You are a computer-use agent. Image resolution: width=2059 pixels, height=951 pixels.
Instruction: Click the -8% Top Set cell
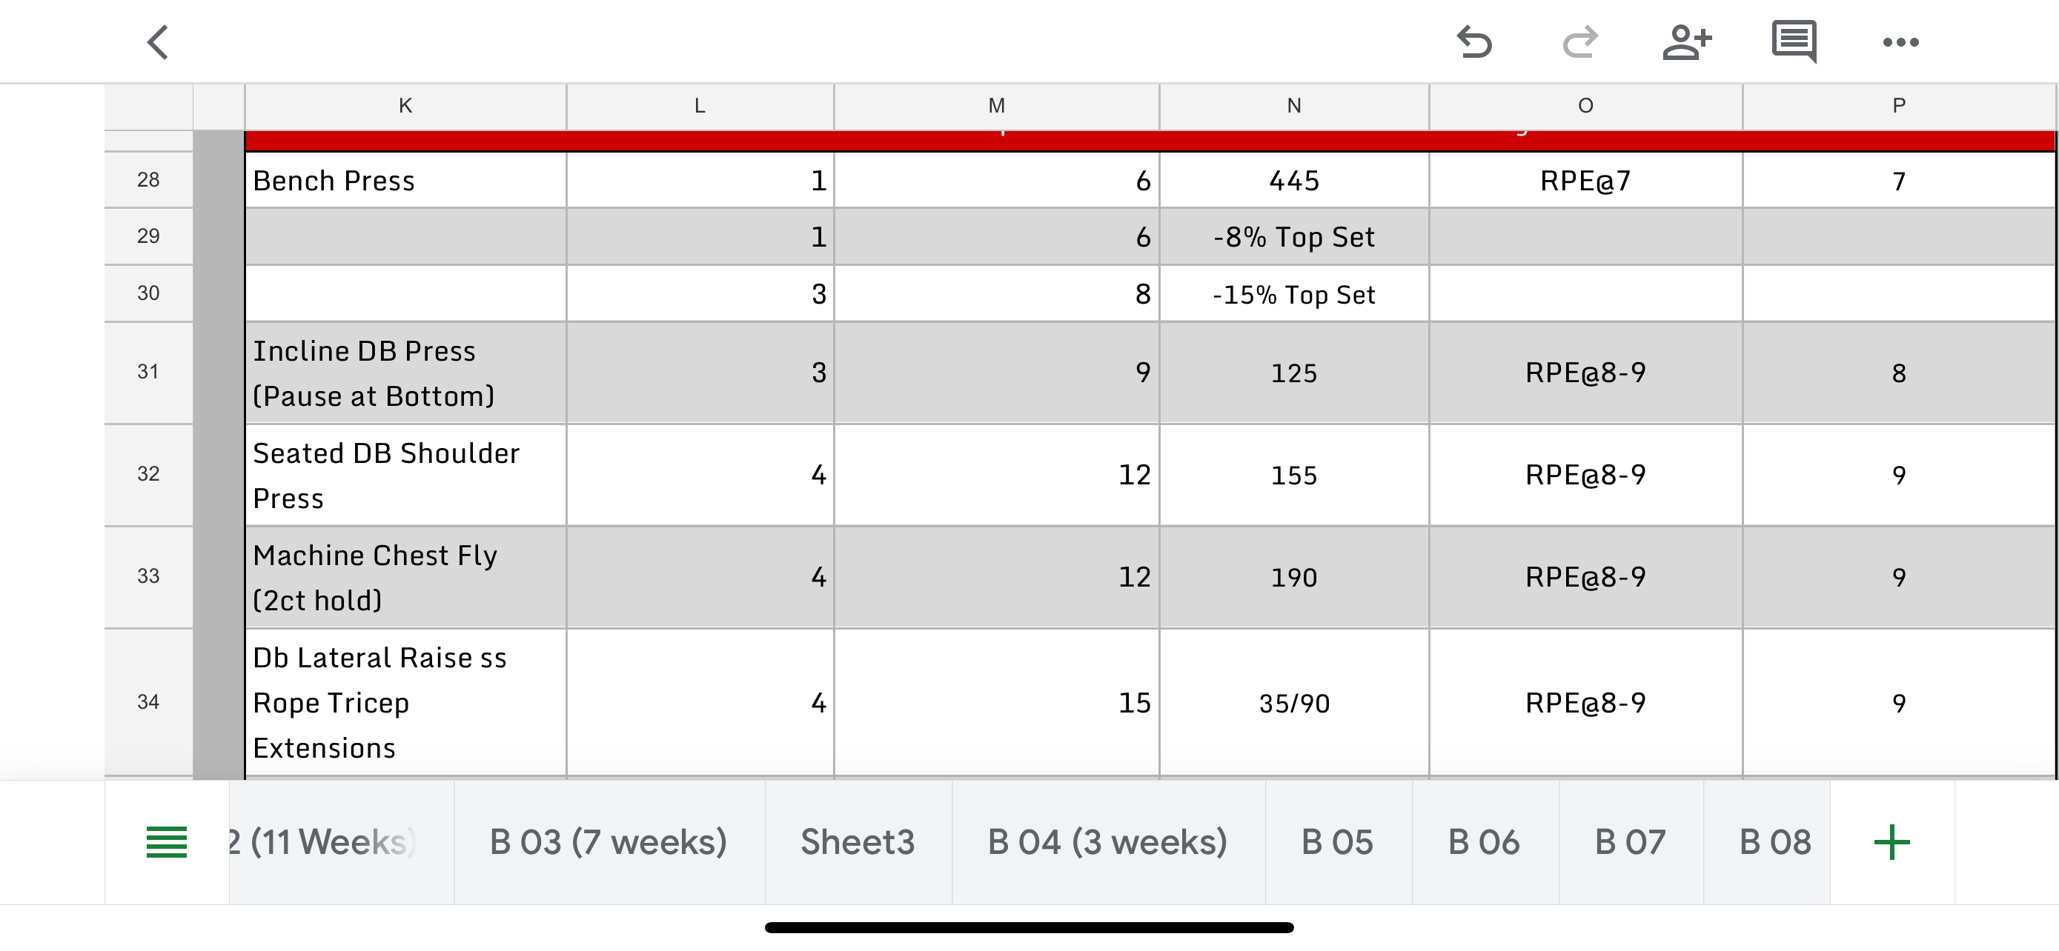coord(1293,237)
